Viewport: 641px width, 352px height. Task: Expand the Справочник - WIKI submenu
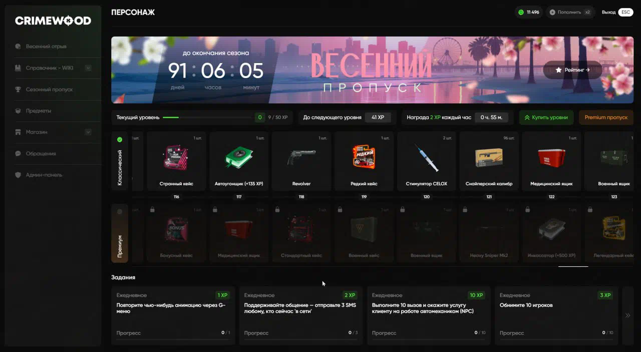(x=88, y=68)
